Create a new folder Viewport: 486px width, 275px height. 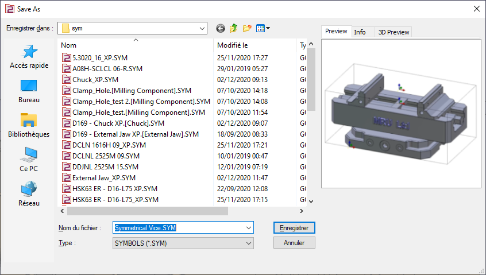pyautogui.click(x=248, y=28)
